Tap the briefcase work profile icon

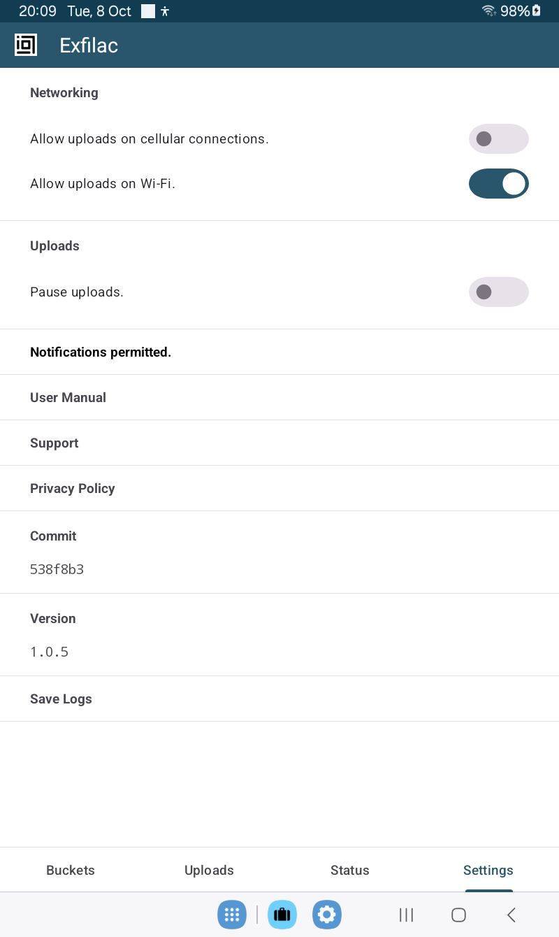pyautogui.click(x=282, y=915)
